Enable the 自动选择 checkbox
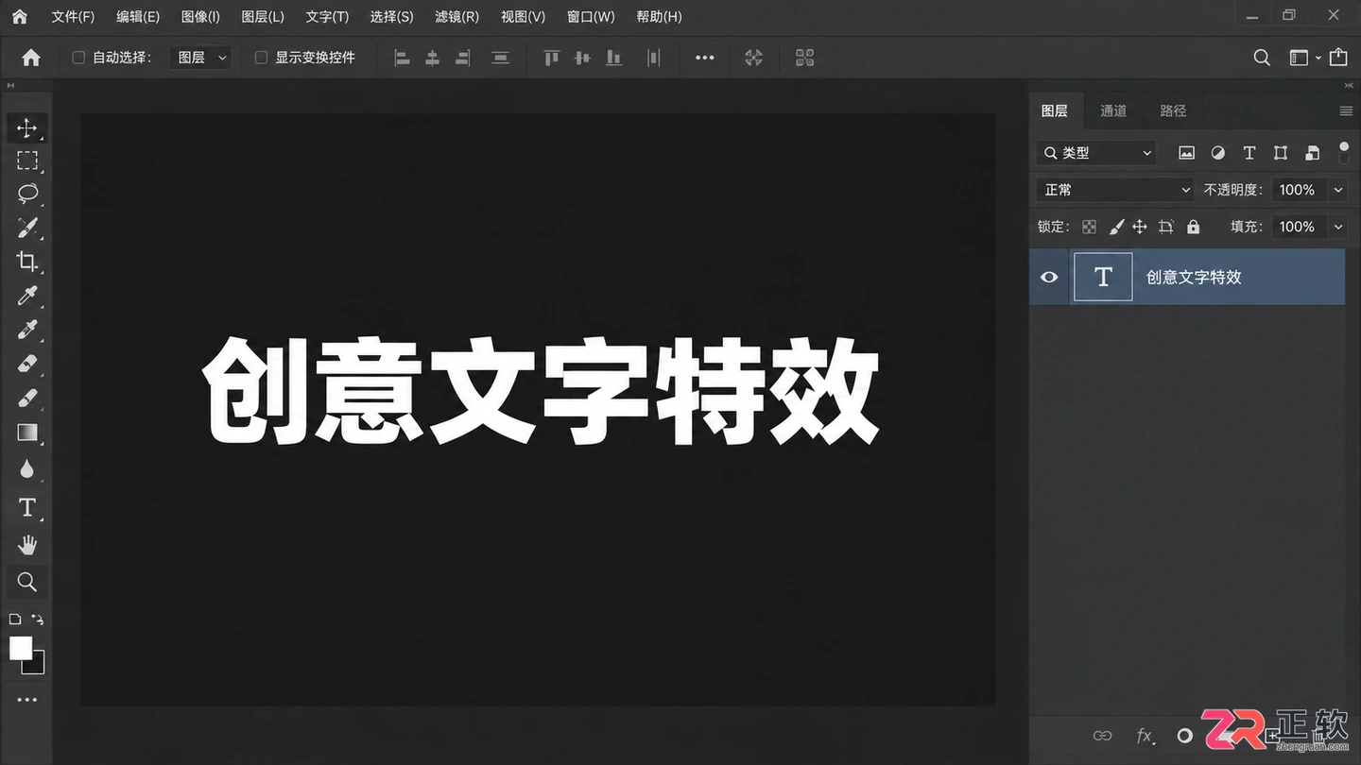This screenshot has width=1361, height=765. coord(78,58)
